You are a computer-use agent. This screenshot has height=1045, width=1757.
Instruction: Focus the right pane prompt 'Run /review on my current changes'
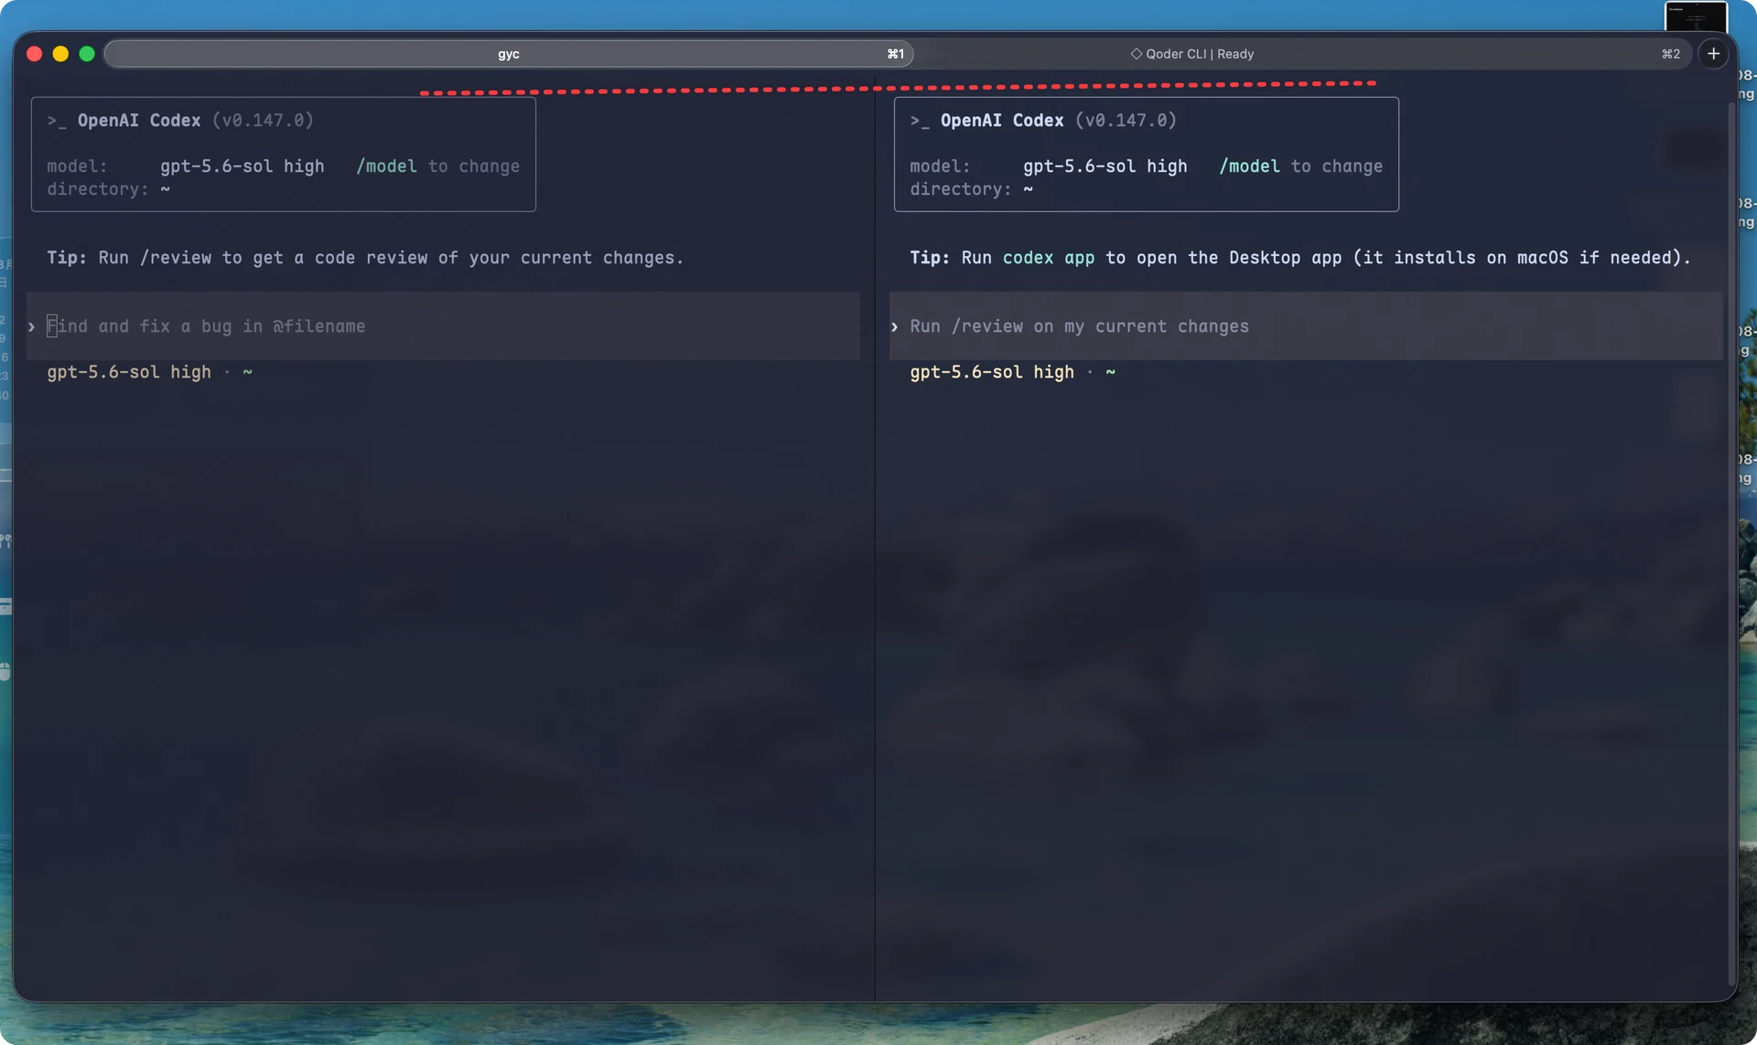[x=1306, y=326]
